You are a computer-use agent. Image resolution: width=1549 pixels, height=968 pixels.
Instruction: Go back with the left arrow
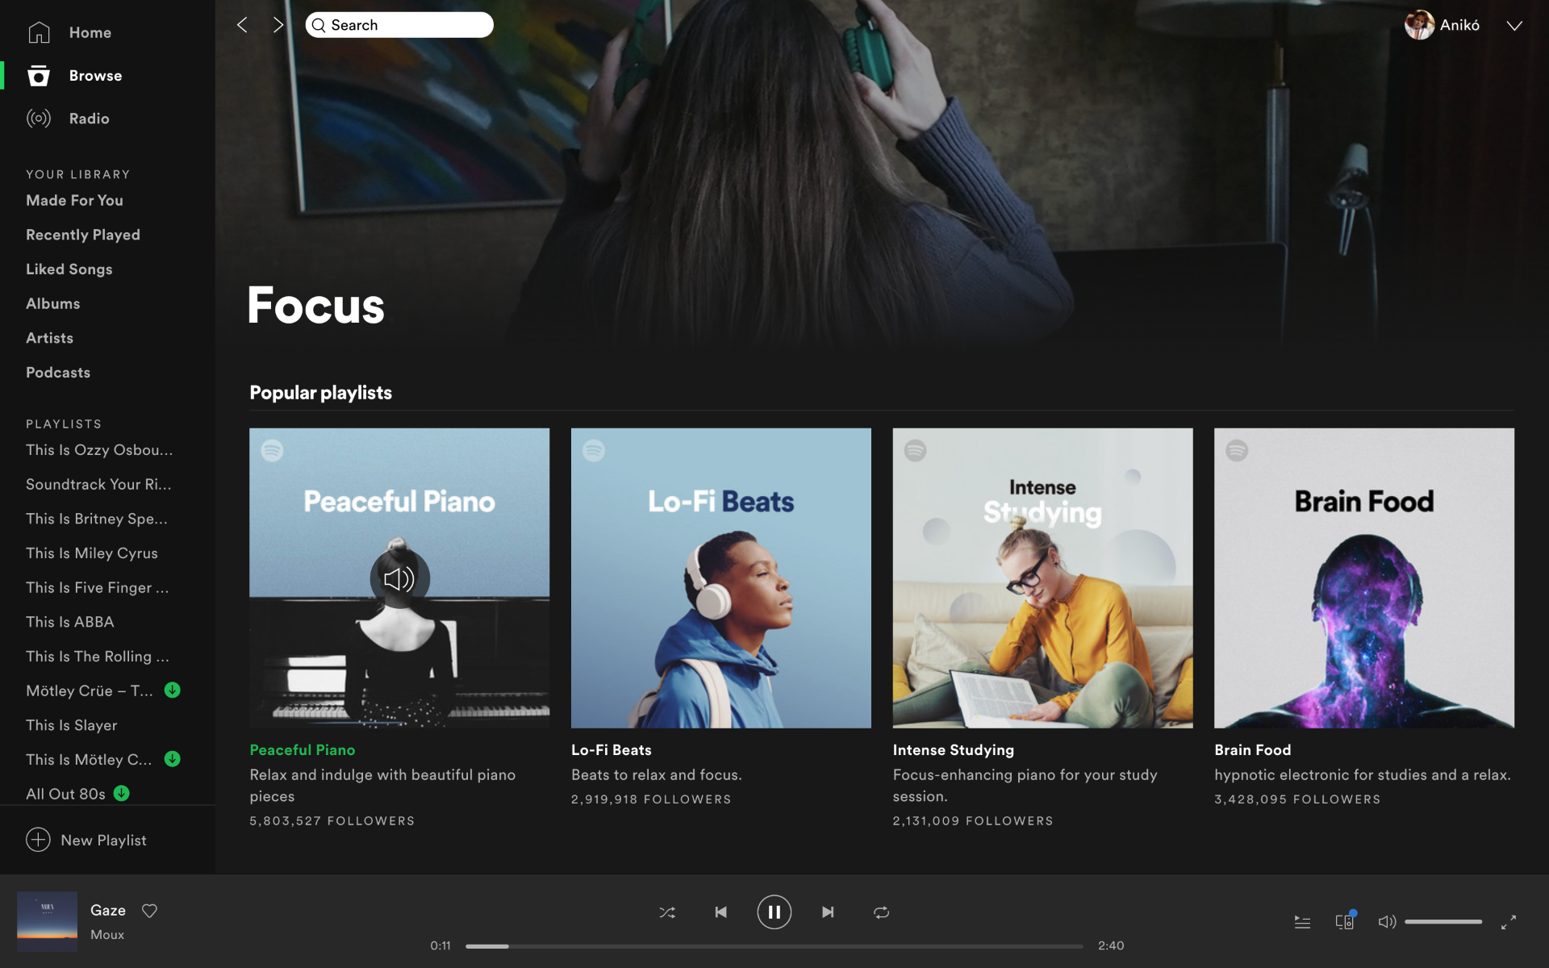click(242, 25)
